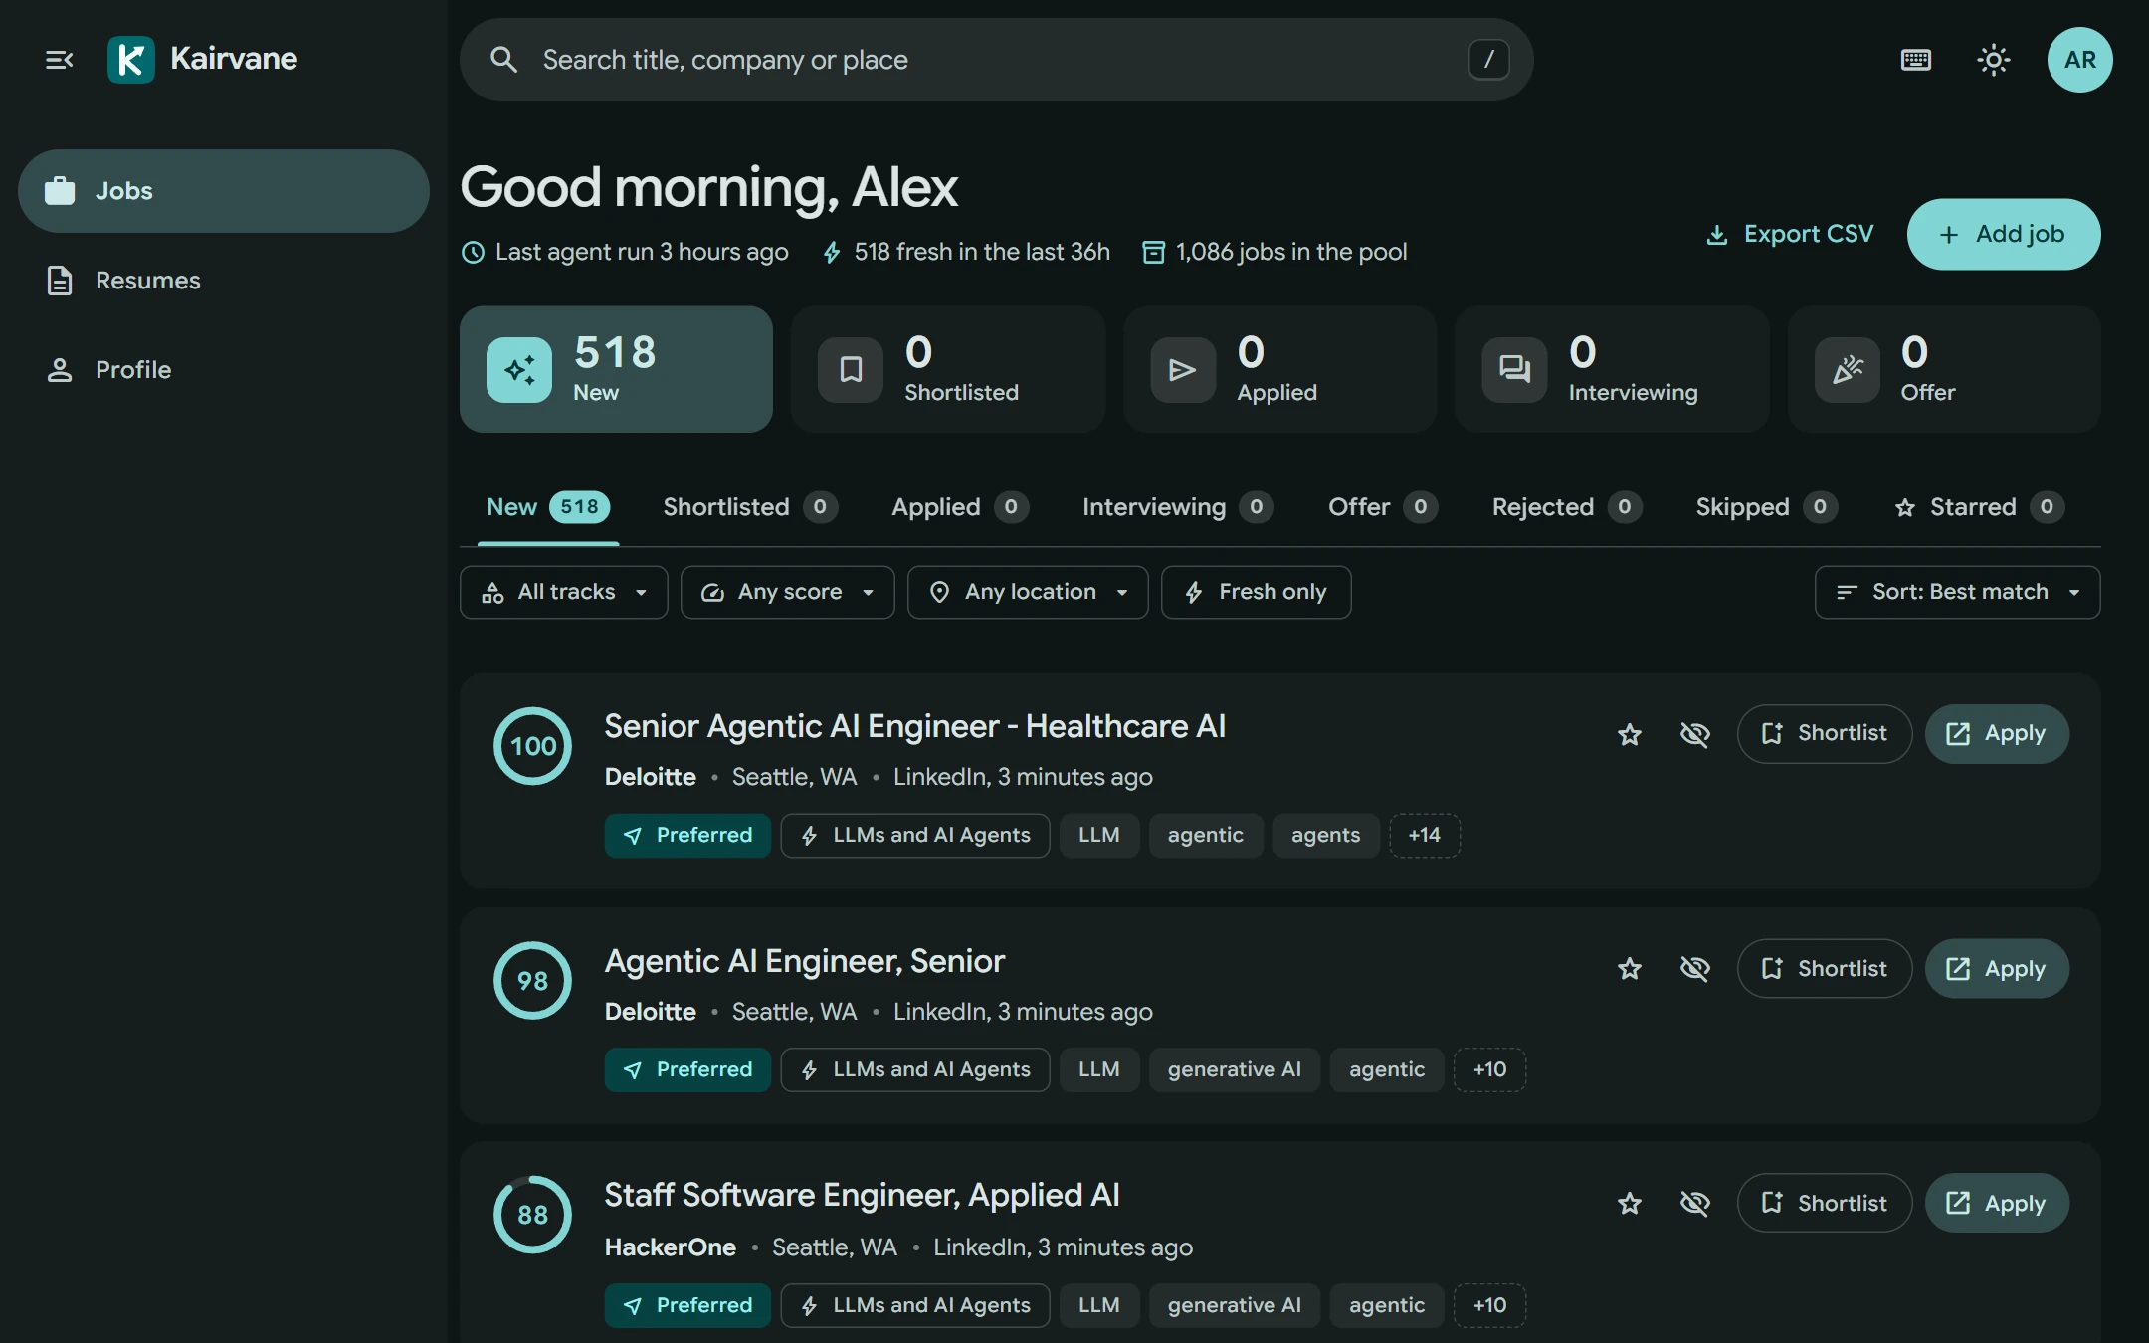Expand the All tracks dropdown
The height and width of the screenshot is (1343, 2149).
[564, 592]
